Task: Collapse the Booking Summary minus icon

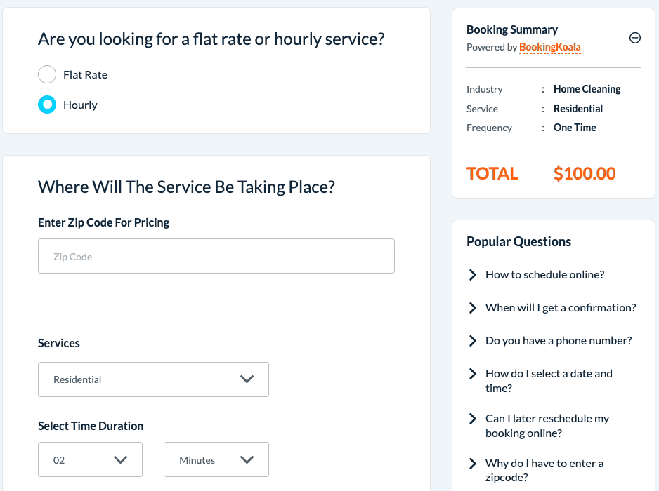Action: (634, 39)
